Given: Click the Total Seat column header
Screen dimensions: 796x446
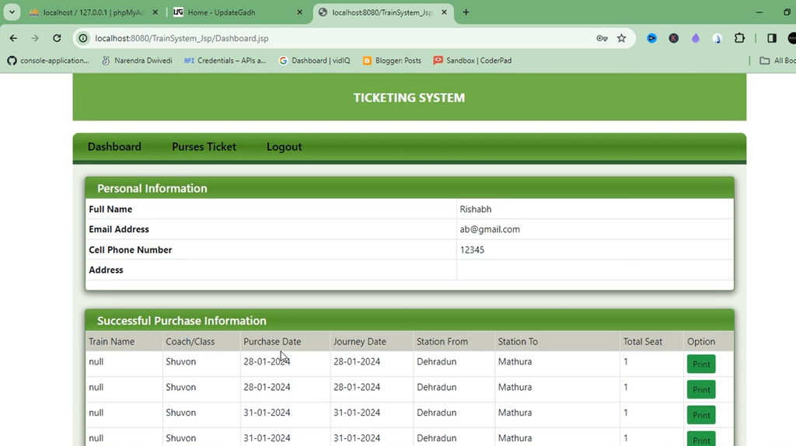Looking at the screenshot, I should (x=643, y=341).
